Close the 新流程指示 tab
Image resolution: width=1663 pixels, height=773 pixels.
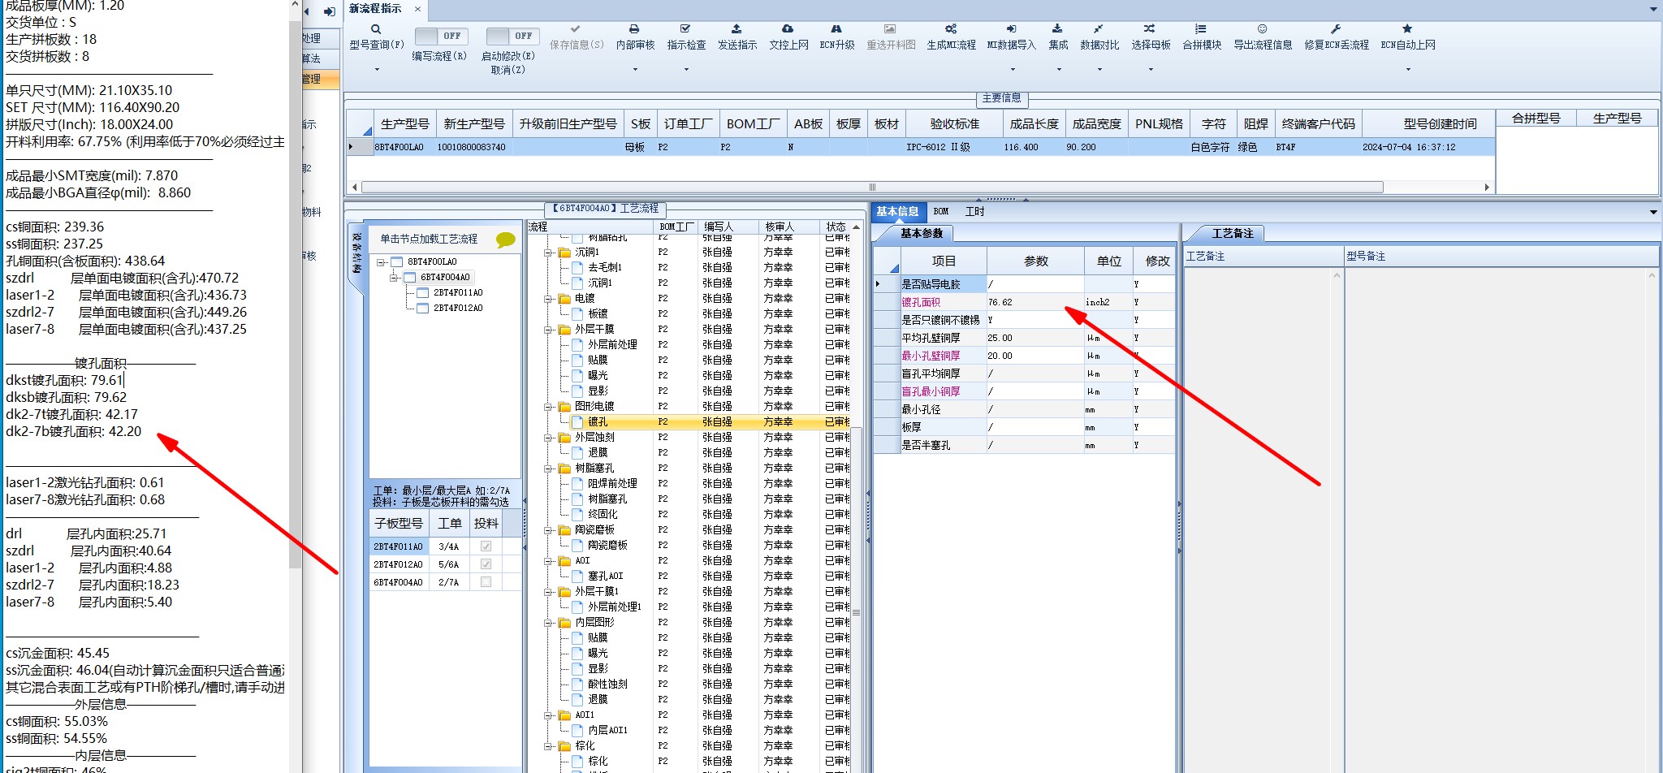click(x=417, y=9)
